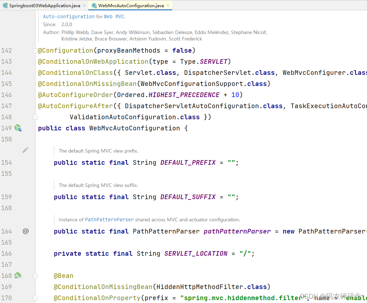Click the @Bean annotation on line 168
The image size is (367, 303).
pyautogui.click(x=63, y=276)
